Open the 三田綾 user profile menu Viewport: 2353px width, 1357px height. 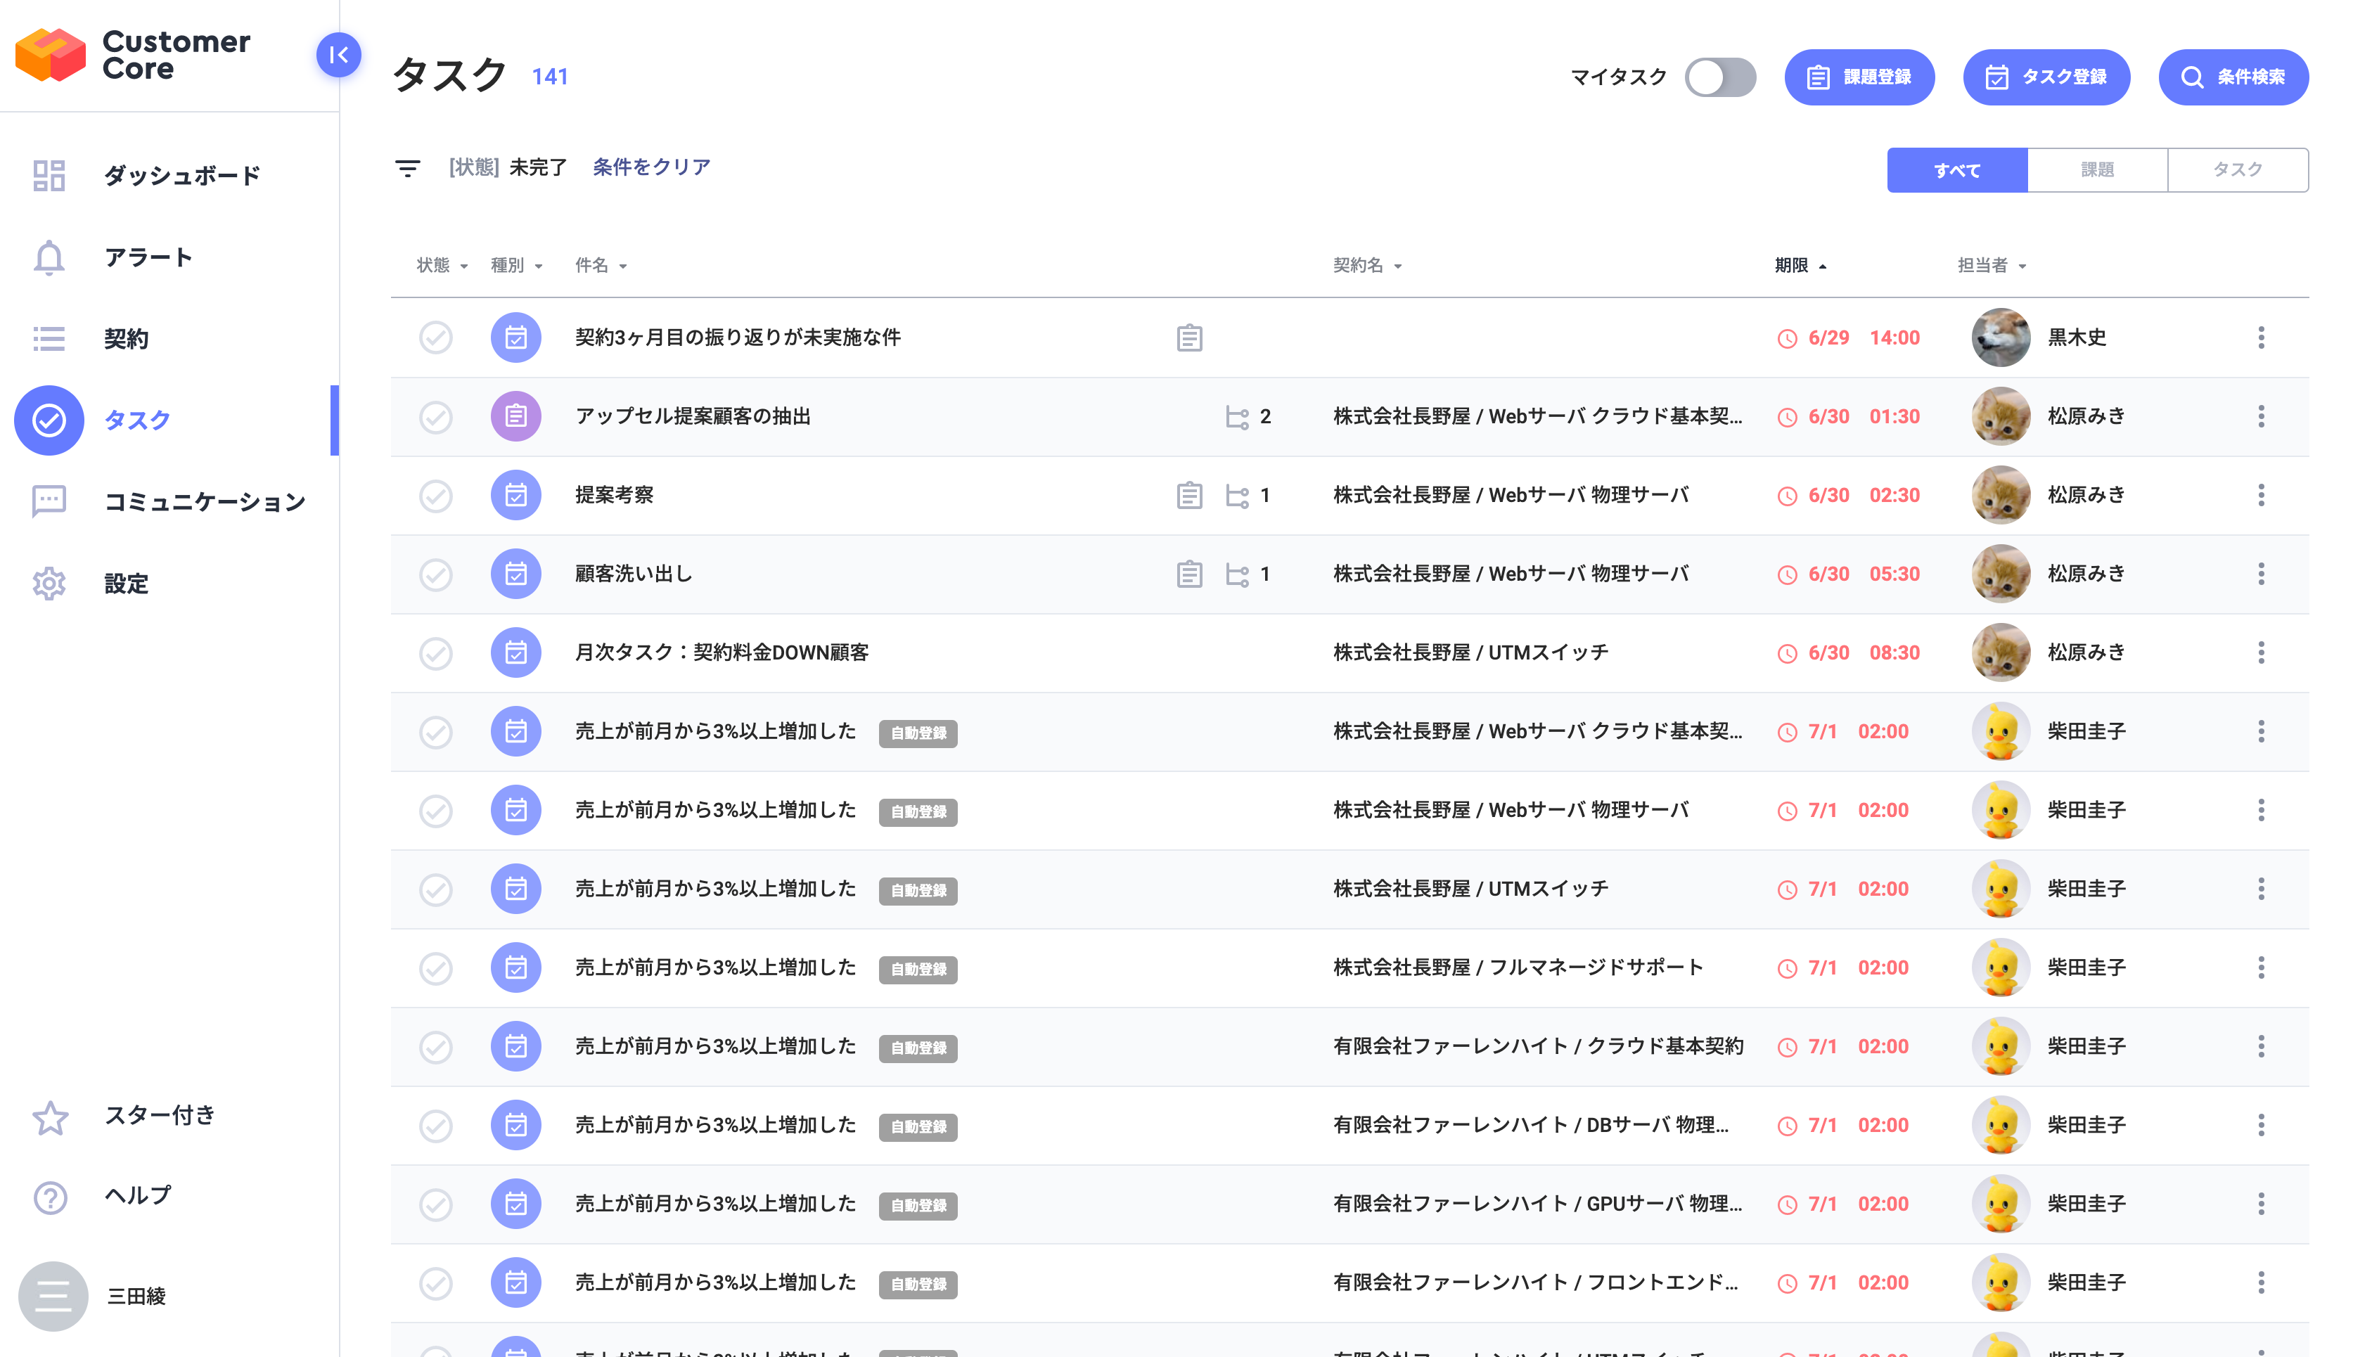53,1296
